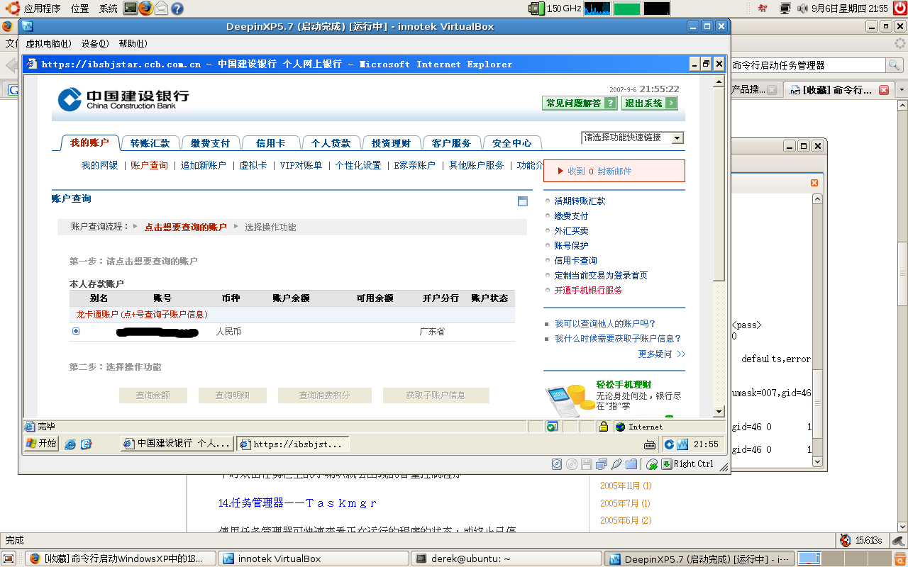Open VirtualBox 设备 menu

pos(95,44)
